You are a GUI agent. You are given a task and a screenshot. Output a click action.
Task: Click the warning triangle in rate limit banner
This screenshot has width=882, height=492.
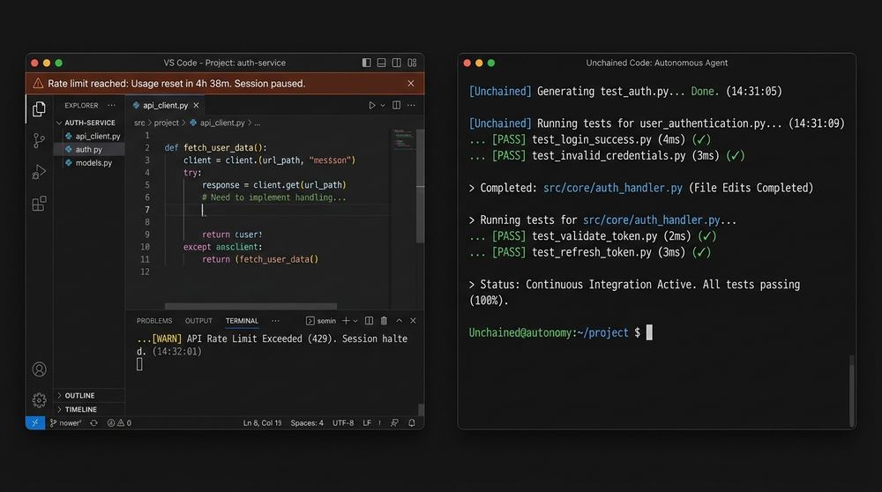[x=38, y=83]
